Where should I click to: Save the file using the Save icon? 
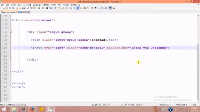(x=10, y=8)
